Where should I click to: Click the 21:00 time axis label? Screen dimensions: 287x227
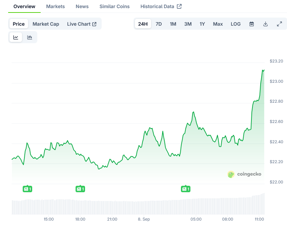[112, 219]
